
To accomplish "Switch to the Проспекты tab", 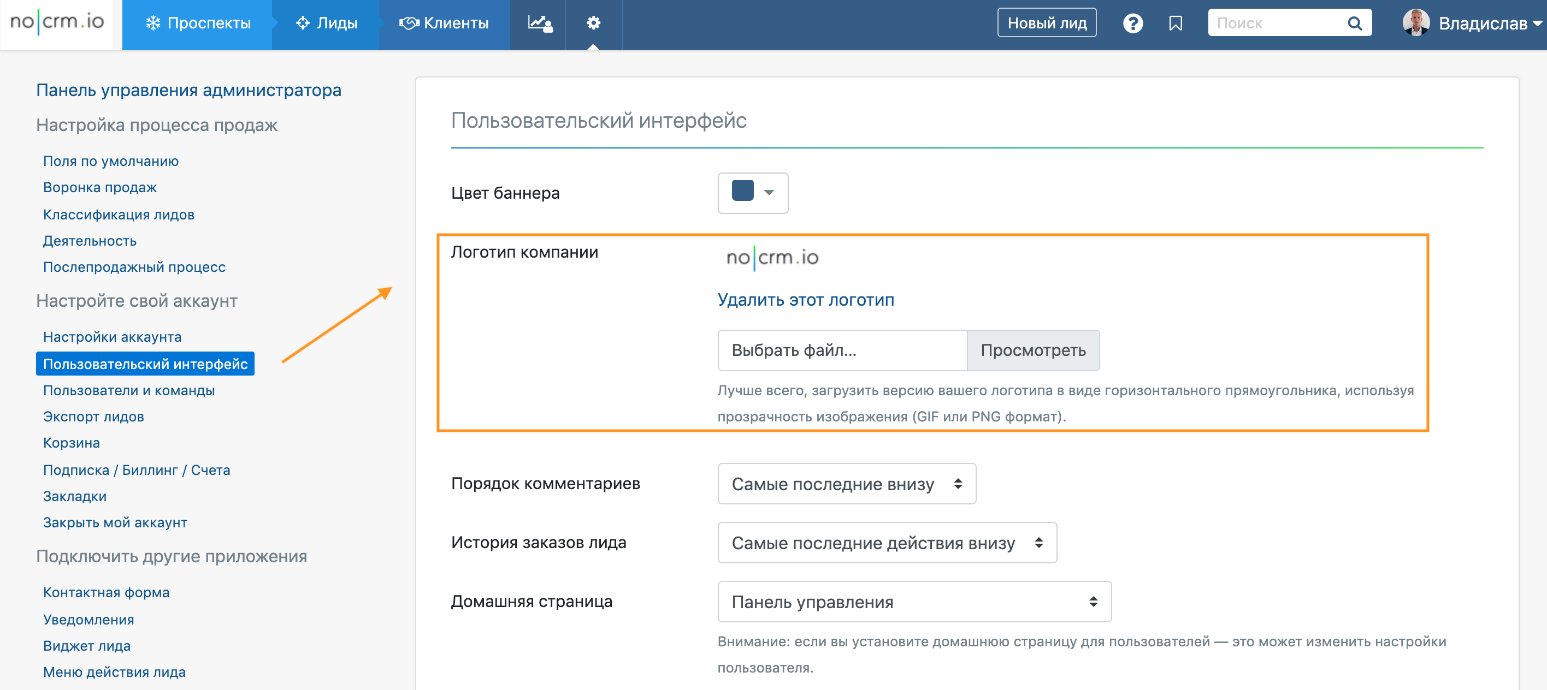I will [198, 23].
